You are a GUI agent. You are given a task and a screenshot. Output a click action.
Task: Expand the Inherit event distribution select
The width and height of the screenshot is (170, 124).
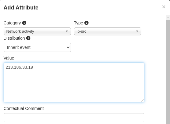pos(37,47)
